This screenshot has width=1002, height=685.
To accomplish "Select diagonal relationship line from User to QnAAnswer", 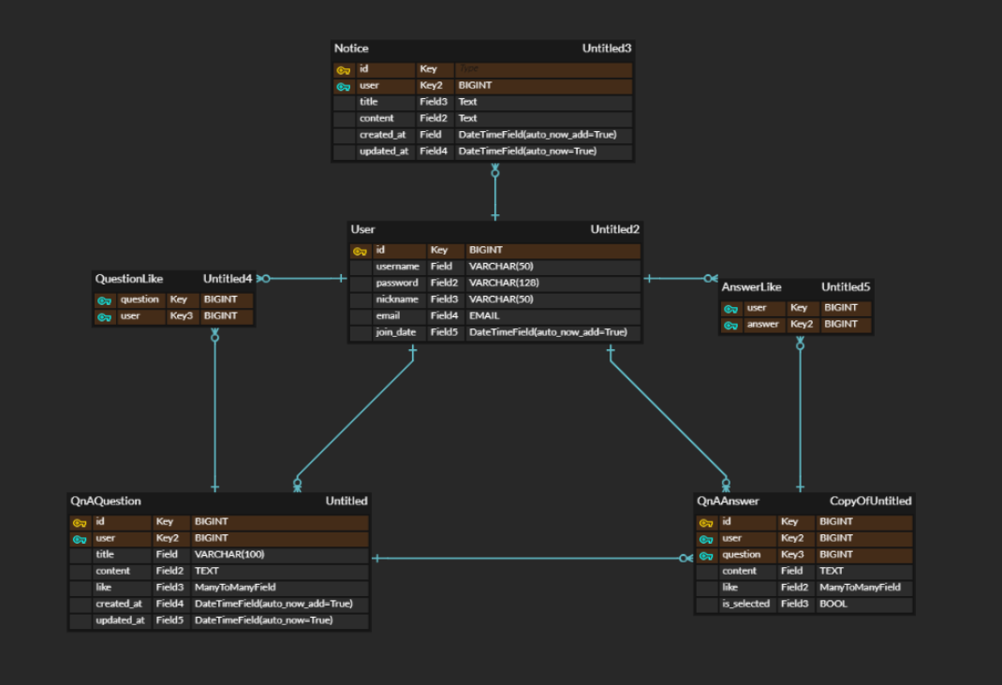I will tap(668, 419).
